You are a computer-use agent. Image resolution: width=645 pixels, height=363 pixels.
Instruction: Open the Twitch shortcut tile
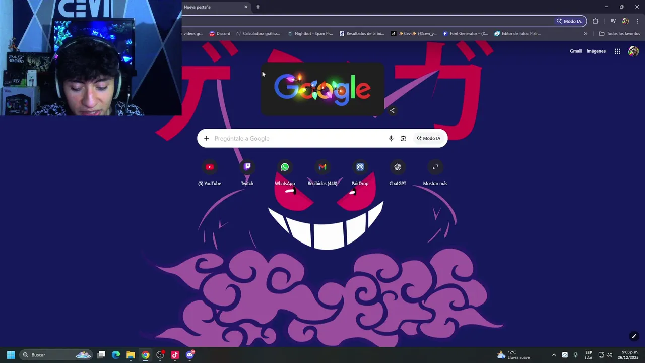[x=247, y=172]
